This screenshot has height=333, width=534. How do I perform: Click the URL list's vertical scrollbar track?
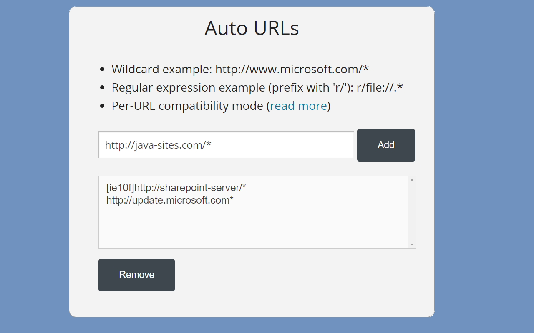[x=412, y=212]
